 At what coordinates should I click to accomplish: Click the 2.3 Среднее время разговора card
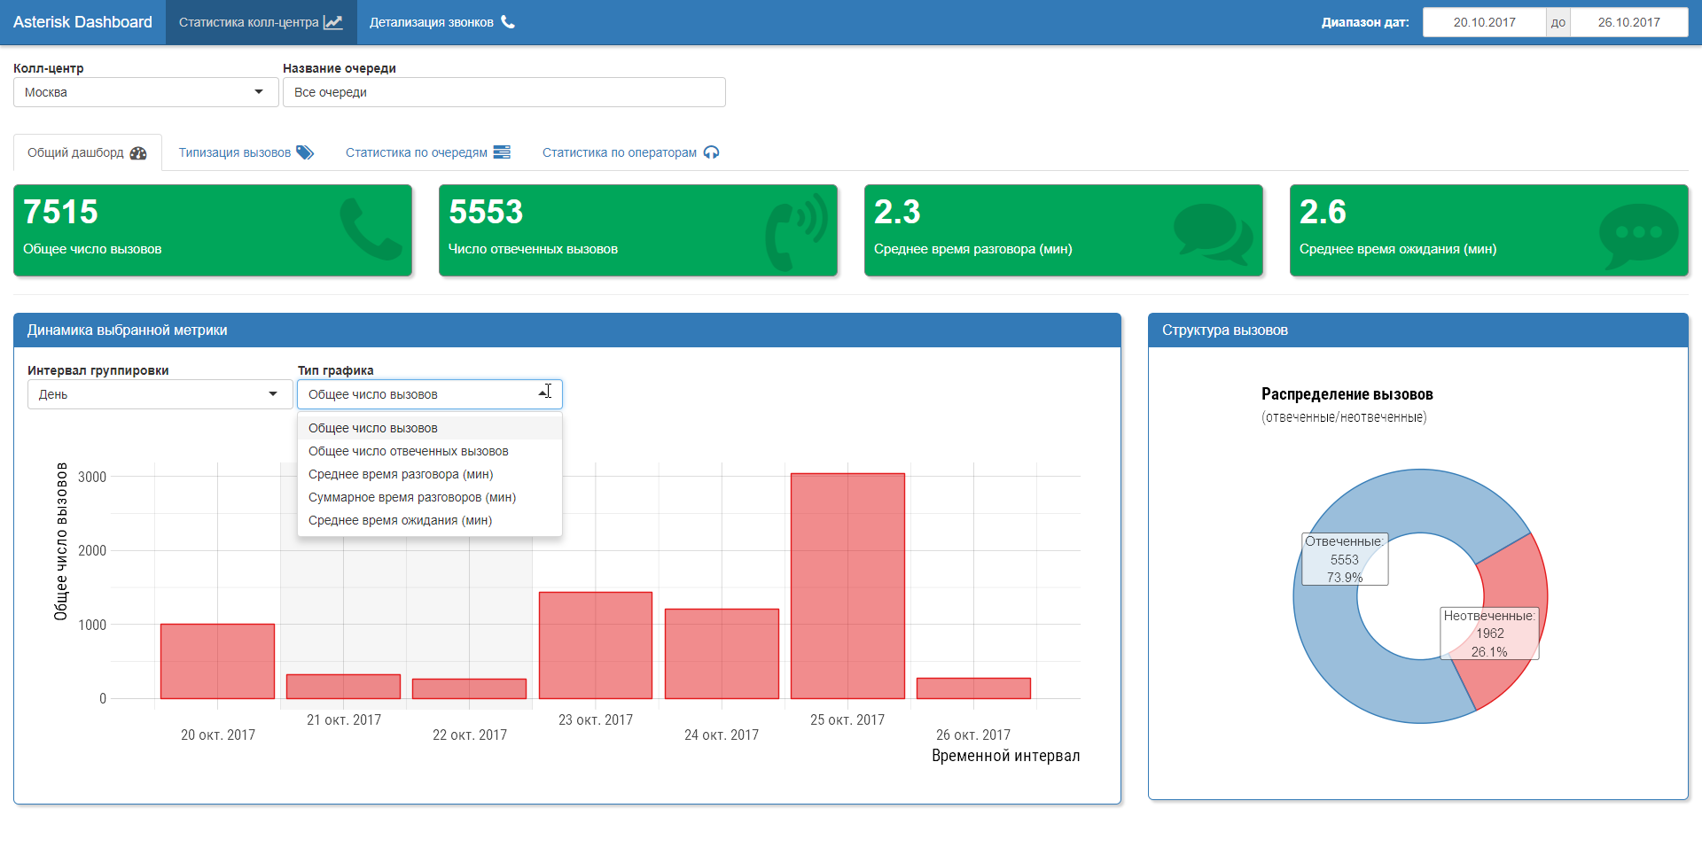tap(1064, 230)
